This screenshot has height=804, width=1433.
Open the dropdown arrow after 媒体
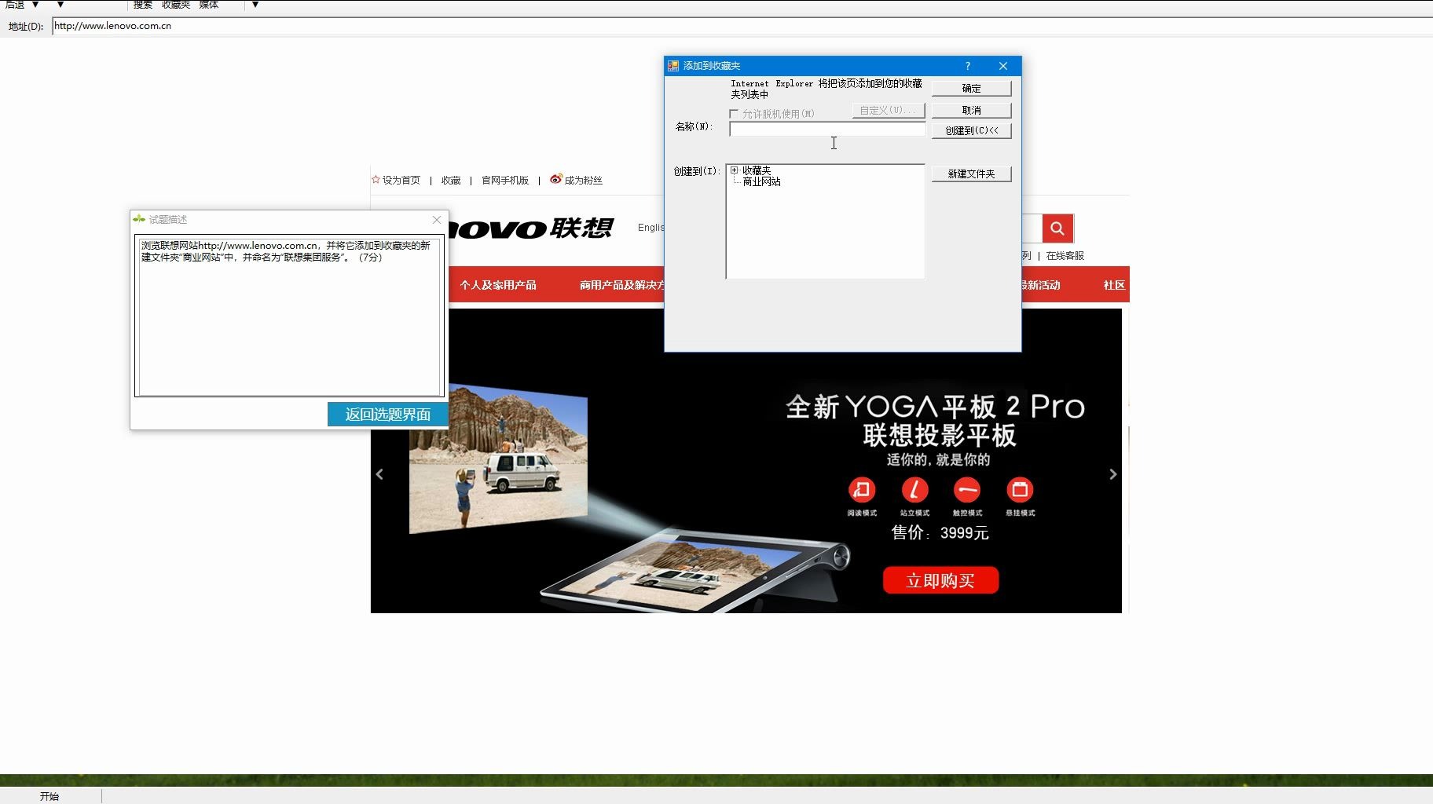pos(255,5)
